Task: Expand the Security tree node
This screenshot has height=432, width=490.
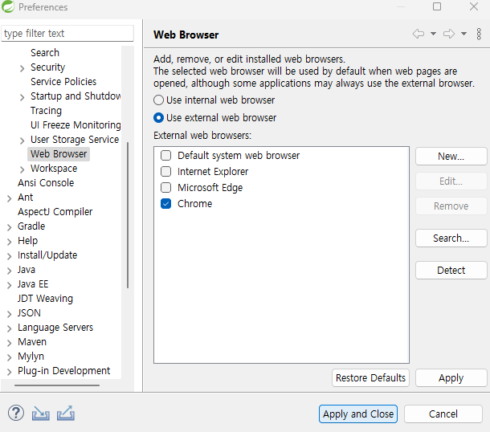Action: coord(22,68)
